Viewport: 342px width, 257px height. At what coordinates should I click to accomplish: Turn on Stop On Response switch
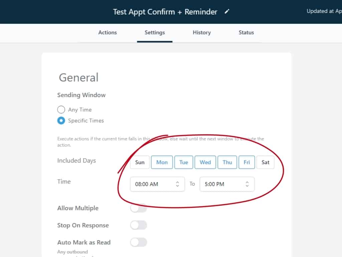(139, 226)
